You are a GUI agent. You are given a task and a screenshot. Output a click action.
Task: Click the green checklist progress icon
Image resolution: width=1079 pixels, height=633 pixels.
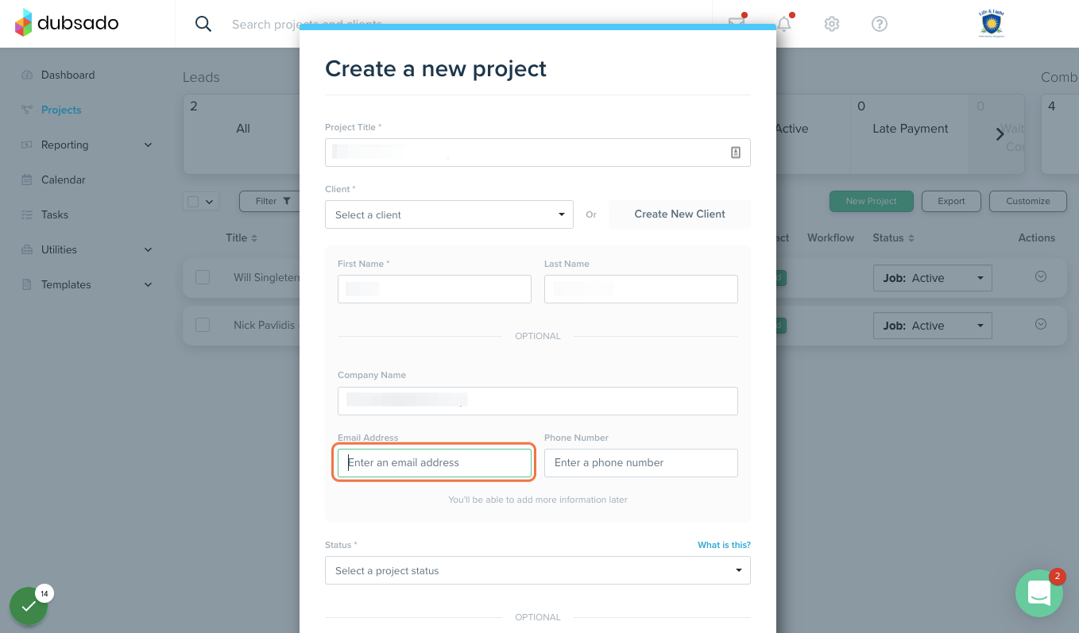(29, 606)
